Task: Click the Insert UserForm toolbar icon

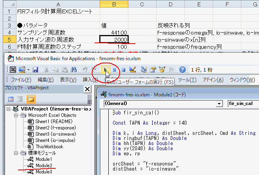Action: pos(22,70)
